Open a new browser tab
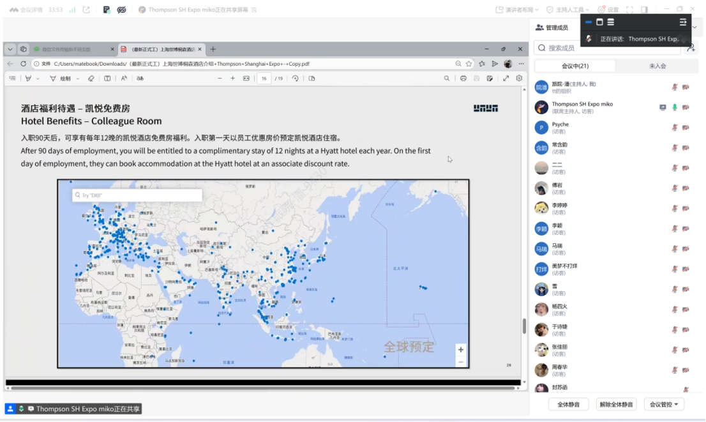Image resolution: width=706 pixels, height=422 pixels. tap(213, 49)
